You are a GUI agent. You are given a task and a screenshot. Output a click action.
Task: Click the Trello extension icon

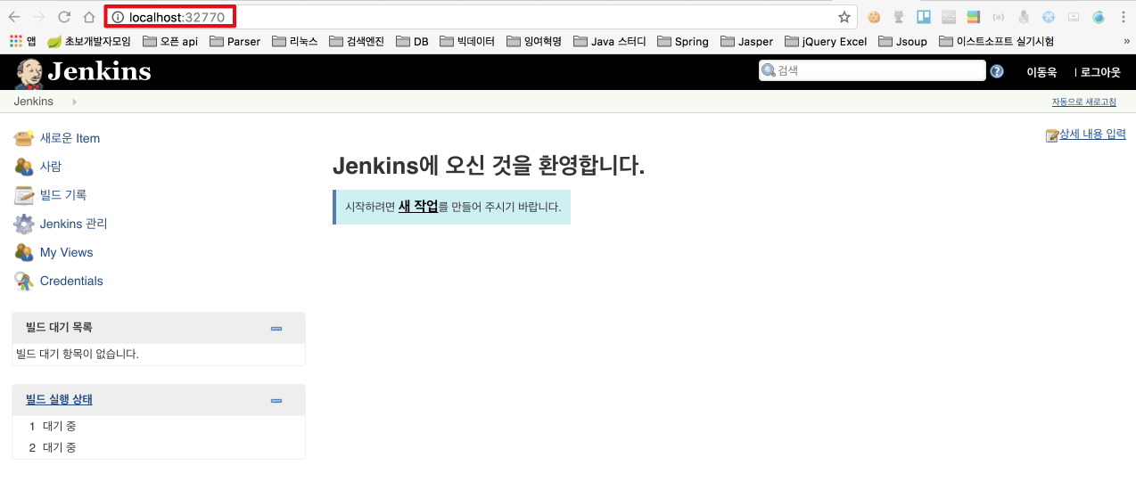[924, 17]
